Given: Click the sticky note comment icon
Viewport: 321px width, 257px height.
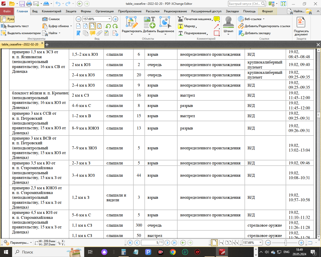Looking at the screenshot, I should [217, 19].
